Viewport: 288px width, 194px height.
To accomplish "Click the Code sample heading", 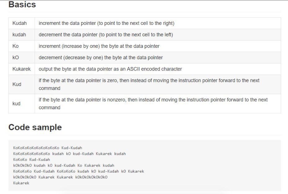I will (35, 127).
